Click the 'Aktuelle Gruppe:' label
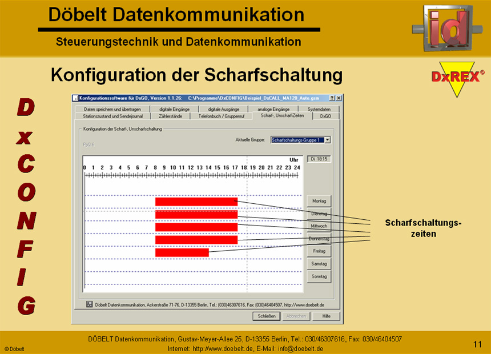This screenshot has height=354, width=491. (x=250, y=140)
